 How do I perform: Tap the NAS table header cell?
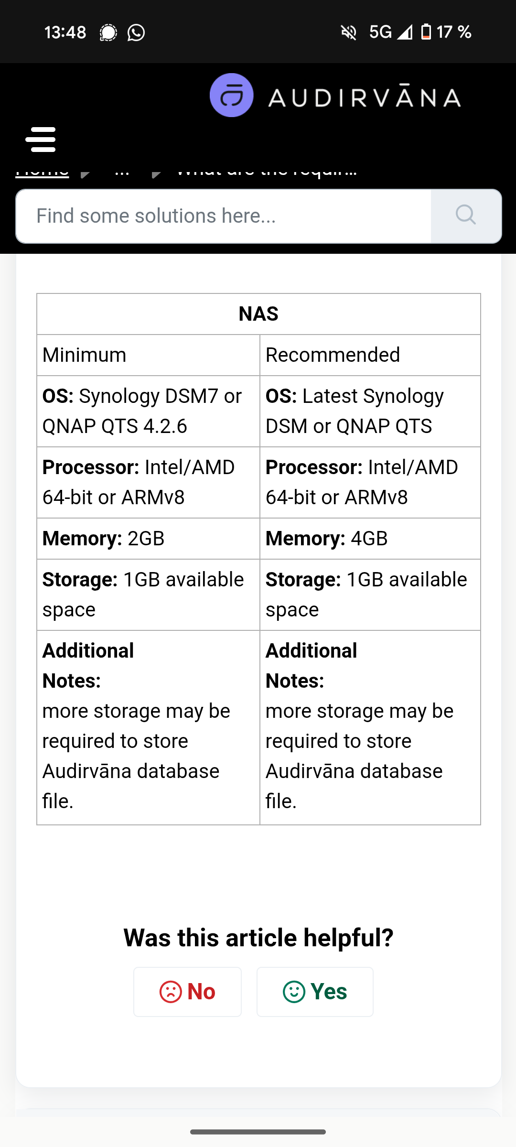point(258,314)
